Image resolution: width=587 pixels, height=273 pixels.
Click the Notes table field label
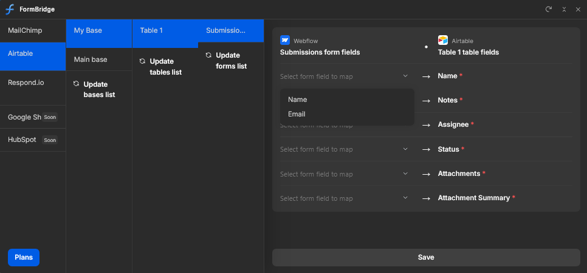(448, 100)
